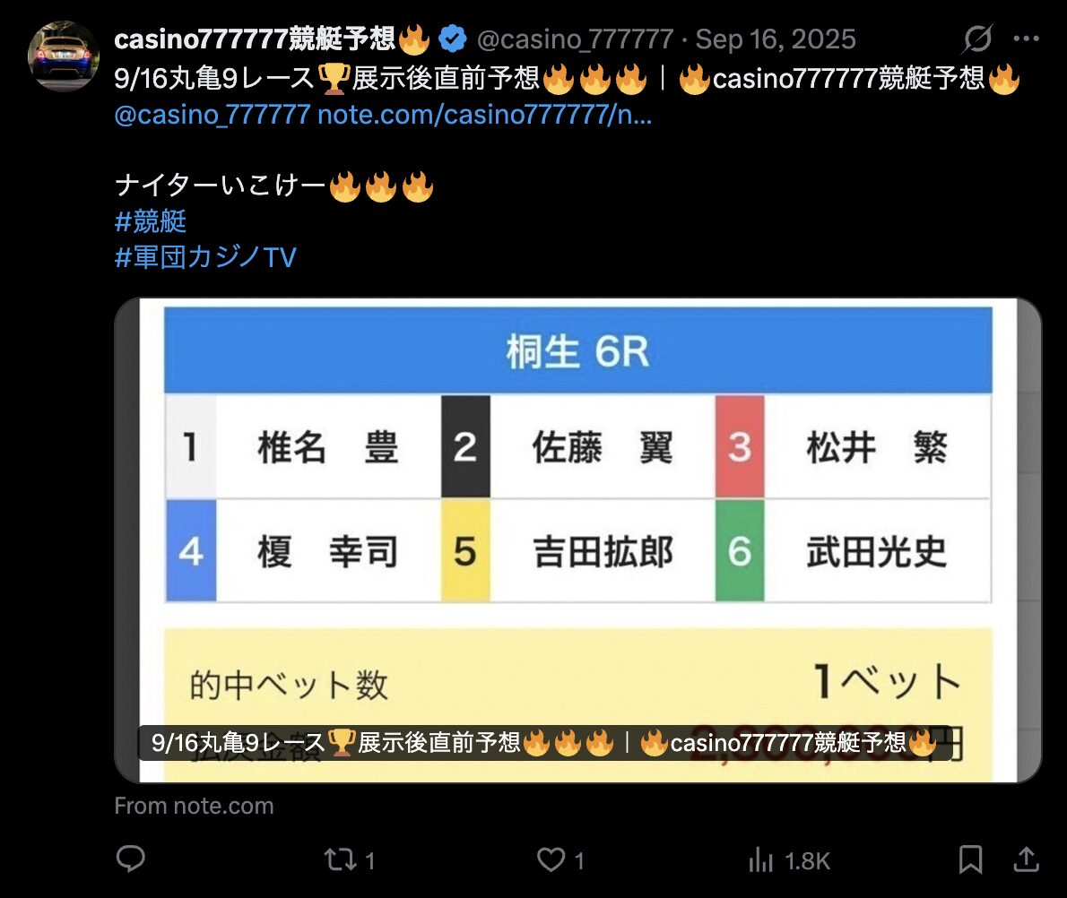Open the #軍団カジノTV hashtag
Screen dimensions: 1067x898
[205, 257]
